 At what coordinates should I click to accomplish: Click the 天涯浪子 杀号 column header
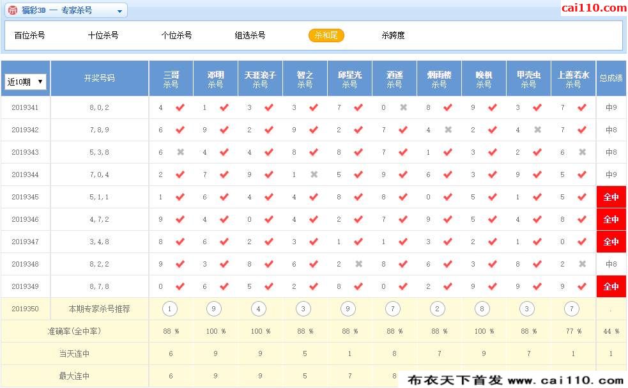(260, 79)
